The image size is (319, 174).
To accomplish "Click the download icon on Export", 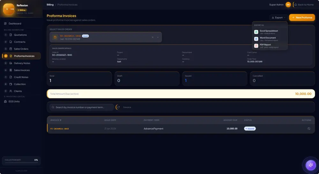I will [x=273, y=17].
